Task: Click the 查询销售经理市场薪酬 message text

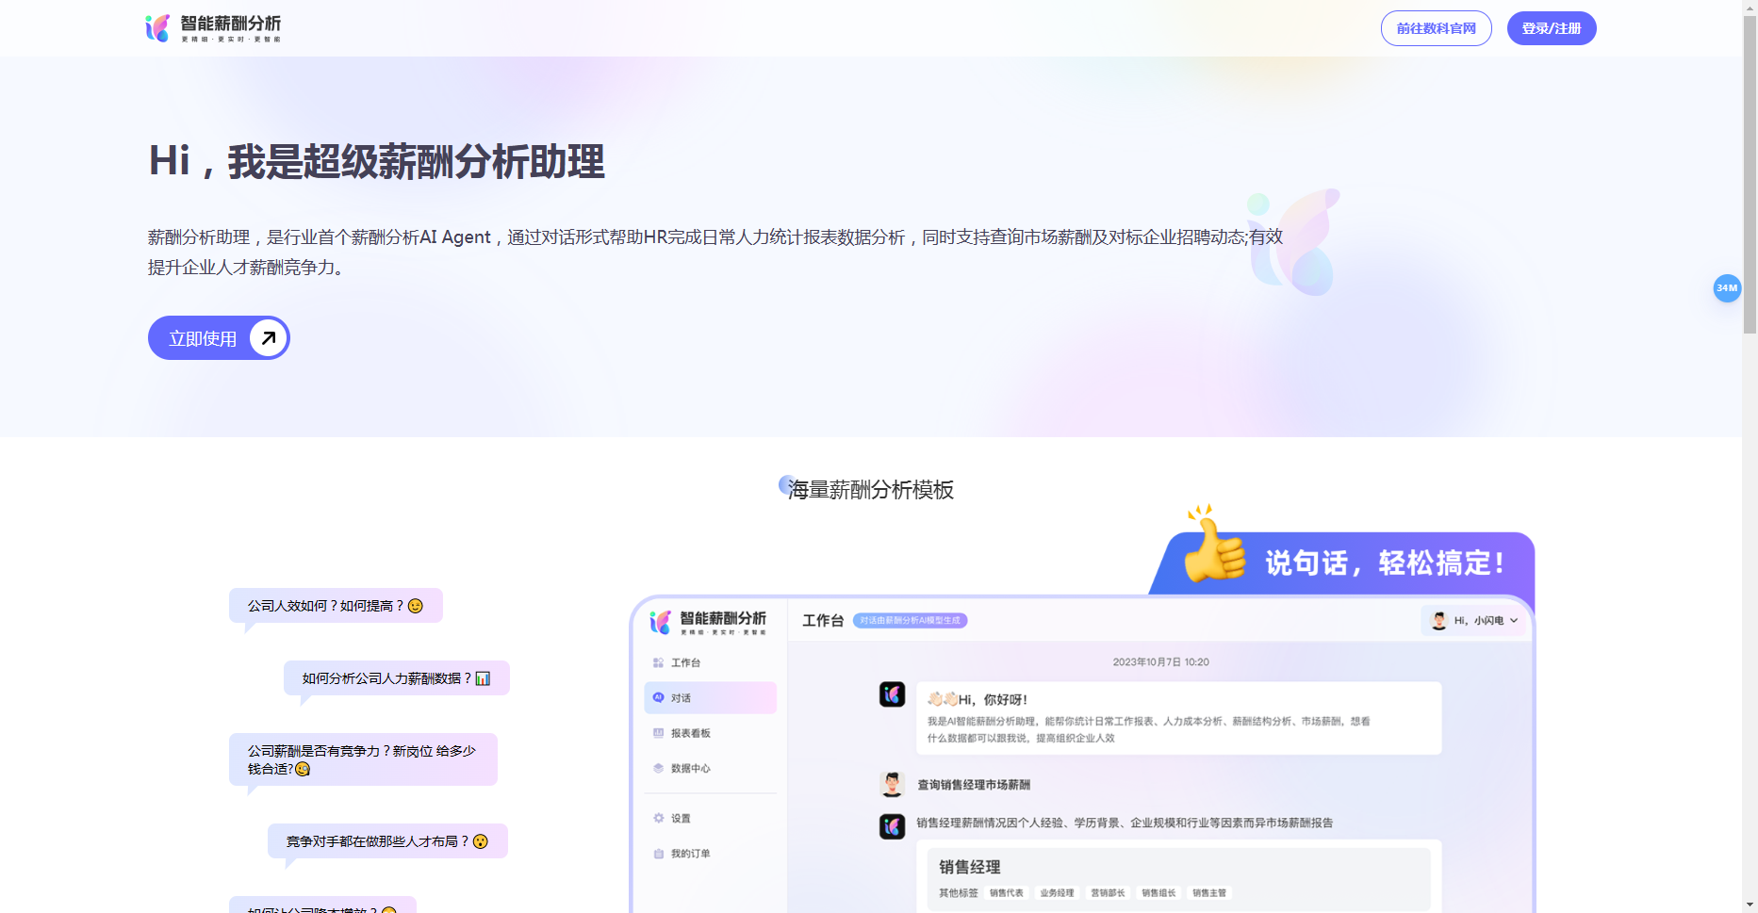Action: pyautogui.click(x=974, y=784)
